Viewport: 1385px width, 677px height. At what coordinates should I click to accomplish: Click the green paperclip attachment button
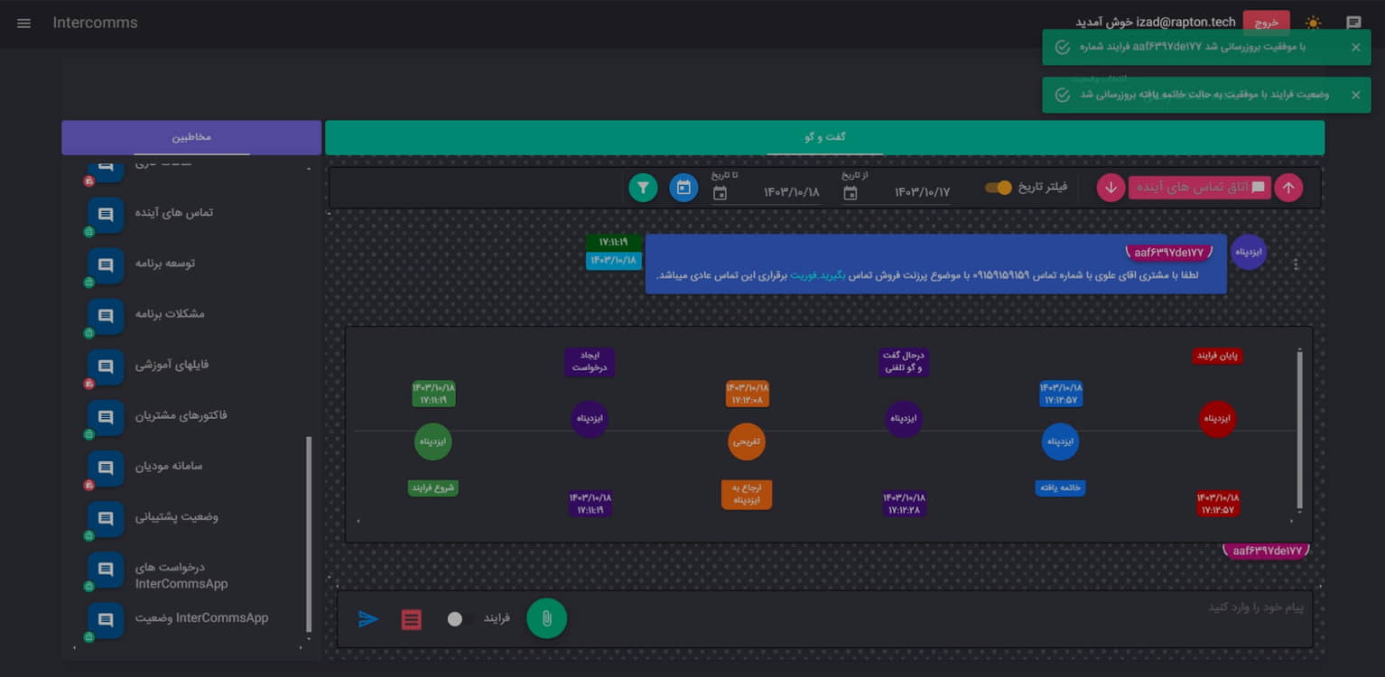(546, 618)
